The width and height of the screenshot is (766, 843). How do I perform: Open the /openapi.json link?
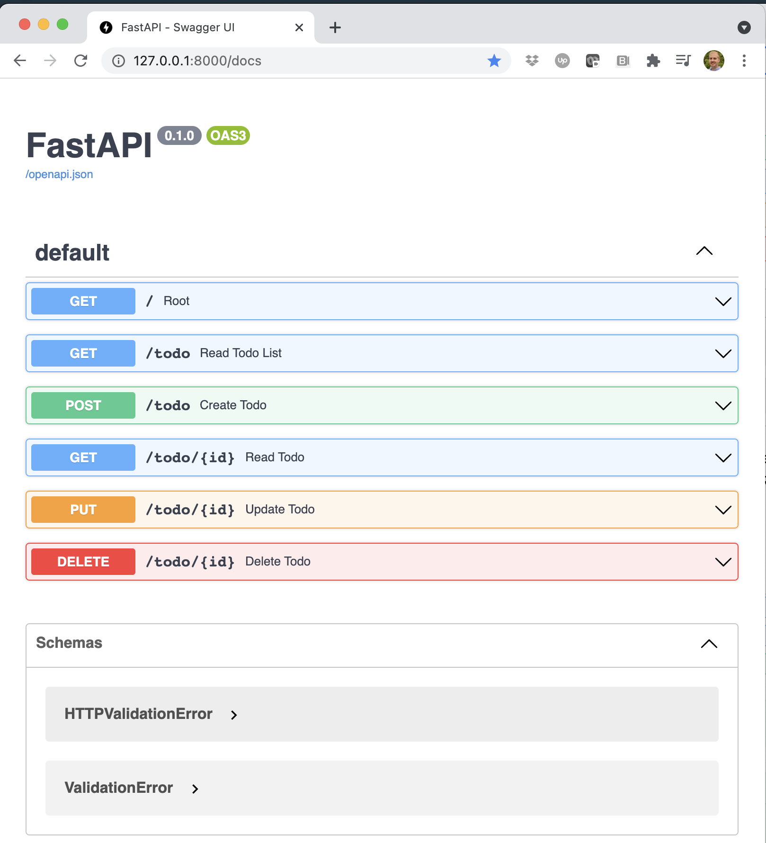click(x=59, y=174)
